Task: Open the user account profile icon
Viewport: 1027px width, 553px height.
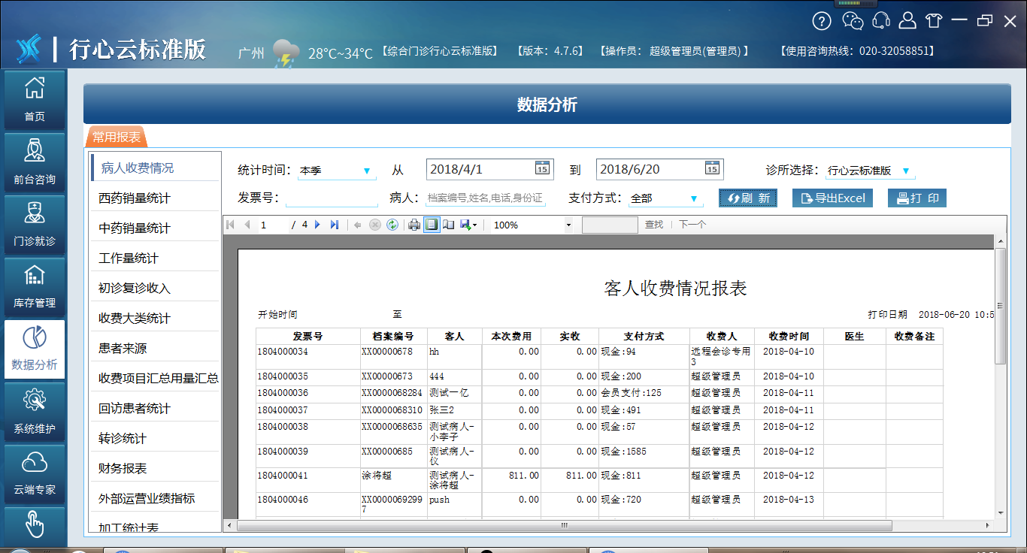Action: pyautogui.click(x=908, y=21)
